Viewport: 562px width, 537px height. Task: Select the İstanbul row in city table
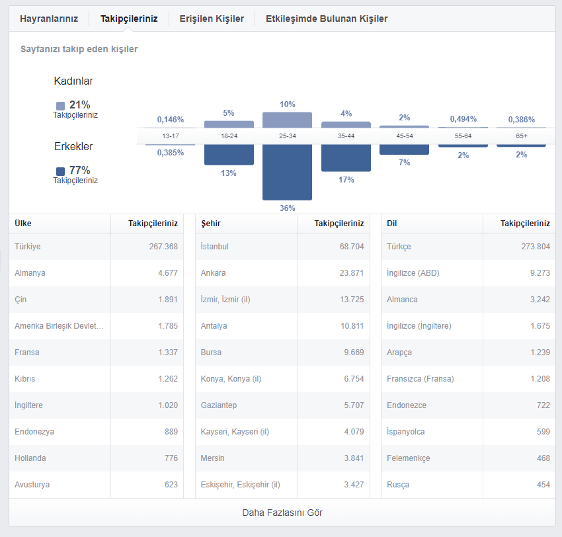click(x=282, y=247)
